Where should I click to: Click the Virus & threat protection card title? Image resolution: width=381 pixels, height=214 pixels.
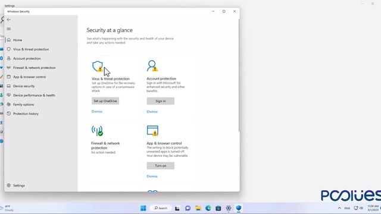111,79
